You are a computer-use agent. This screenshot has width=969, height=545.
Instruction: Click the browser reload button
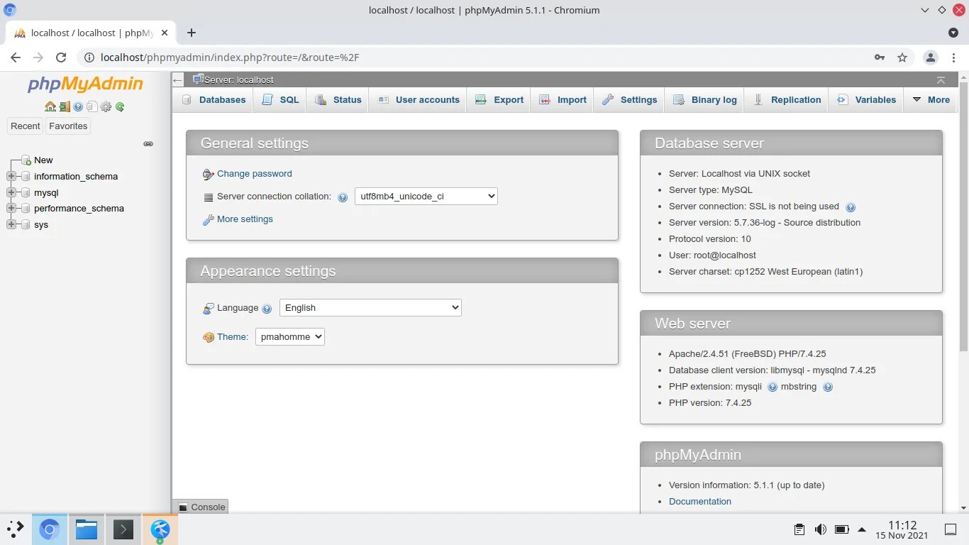tap(61, 57)
